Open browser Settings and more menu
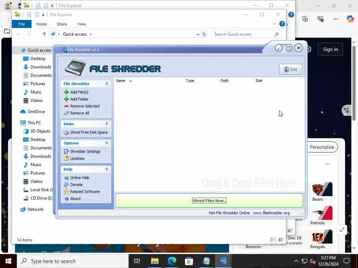The image size is (358, 268). coord(335,19)
